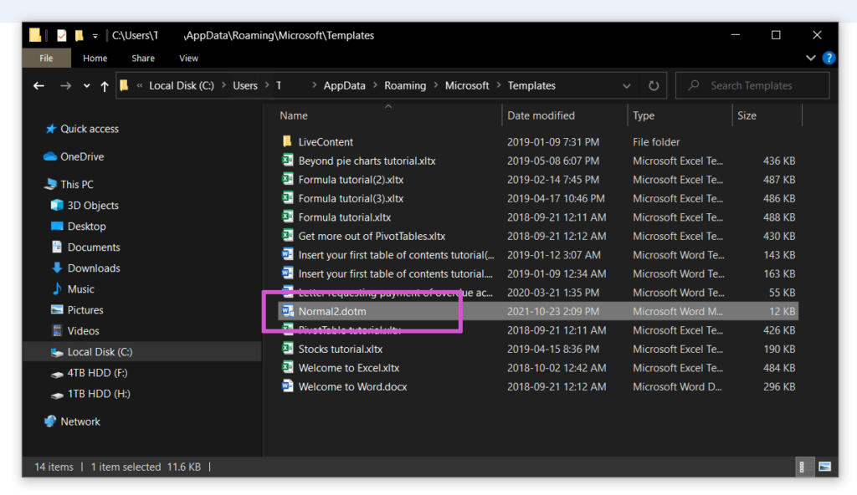The width and height of the screenshot is (857, 495).
Task: Select Formula tutorial.xltx file icon
Action: (287, 217)
